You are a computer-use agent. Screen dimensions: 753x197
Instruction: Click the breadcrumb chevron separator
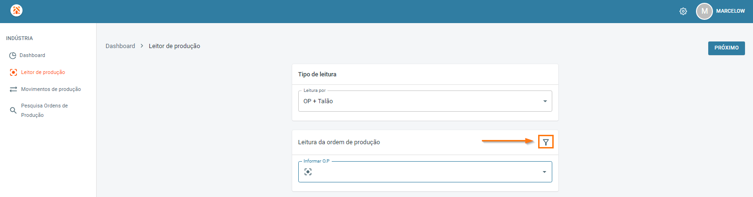[x=142, y=46]
